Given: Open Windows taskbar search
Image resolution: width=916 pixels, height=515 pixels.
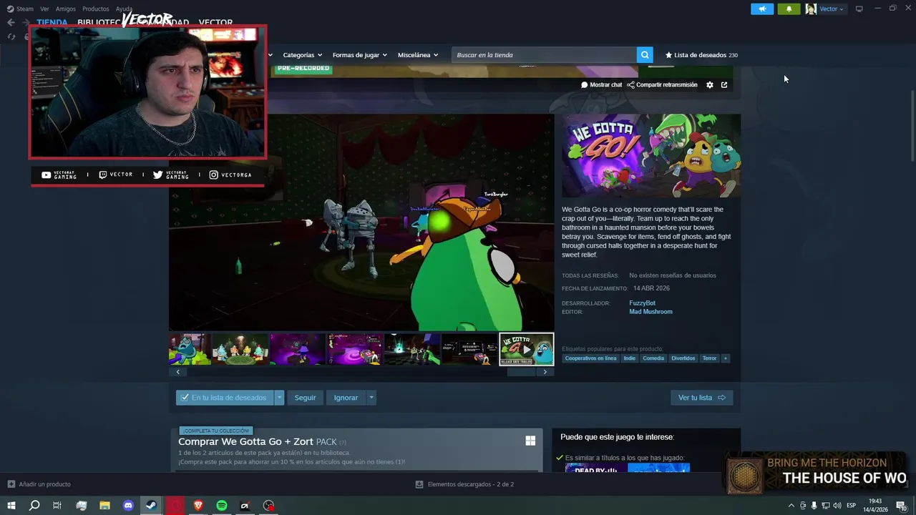Looking at the screenshot, I should click(x=34, y=506).
